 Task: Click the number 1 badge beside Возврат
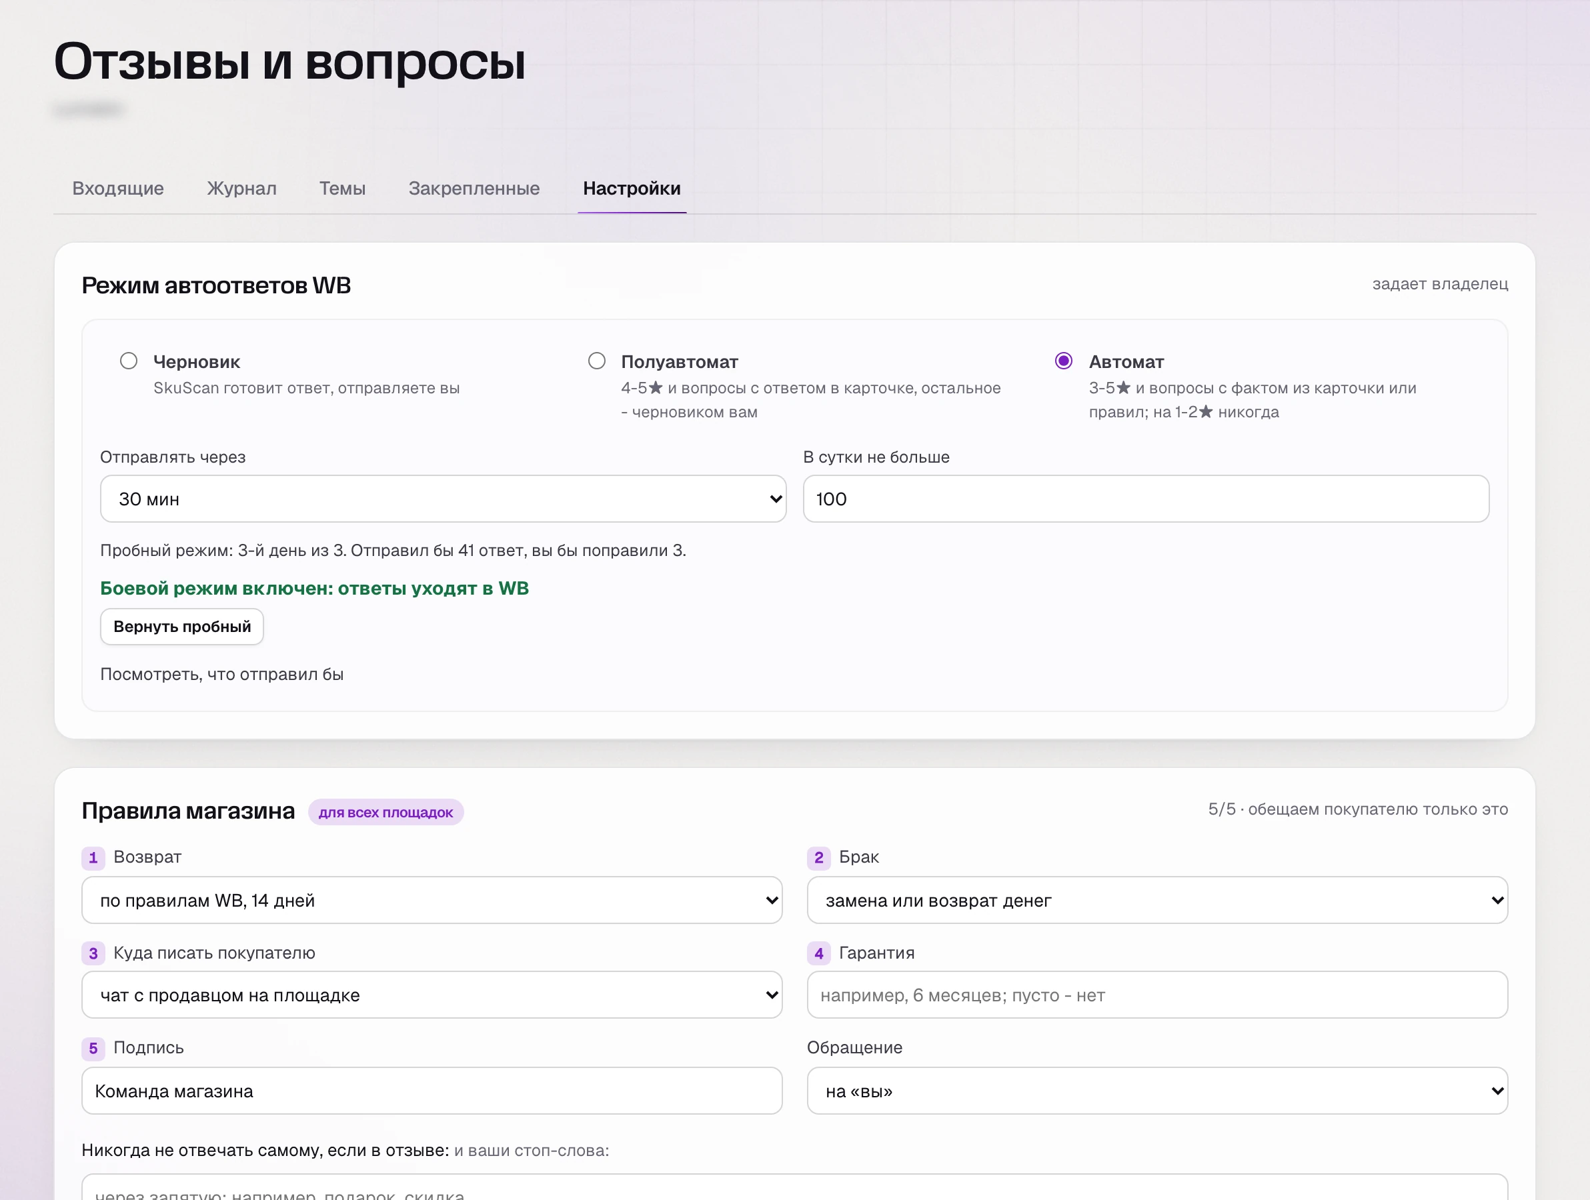(93, 857)
